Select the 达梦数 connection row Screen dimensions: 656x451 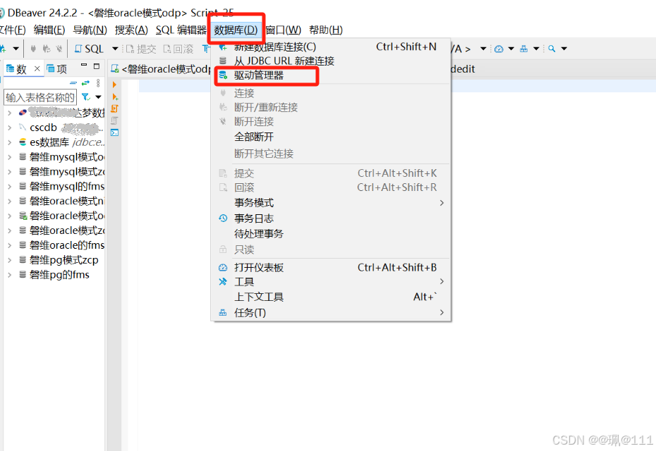61,113
